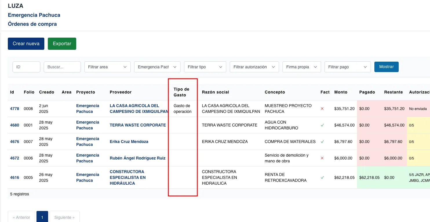Image resolution: width=430 pixels, height=222 pixels.
Task: Click the Buscar search field
Action: point(62,67)
